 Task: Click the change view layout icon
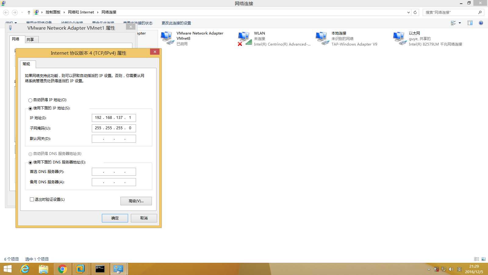coord(453,23)
